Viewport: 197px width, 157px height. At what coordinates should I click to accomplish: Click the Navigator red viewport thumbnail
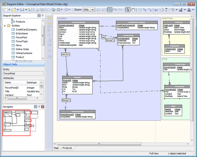pos(16,123)
